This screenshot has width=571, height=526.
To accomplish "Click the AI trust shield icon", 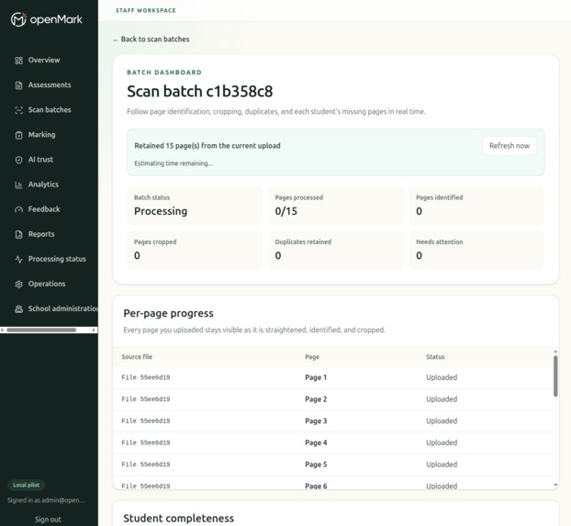I will click(18, 160).
